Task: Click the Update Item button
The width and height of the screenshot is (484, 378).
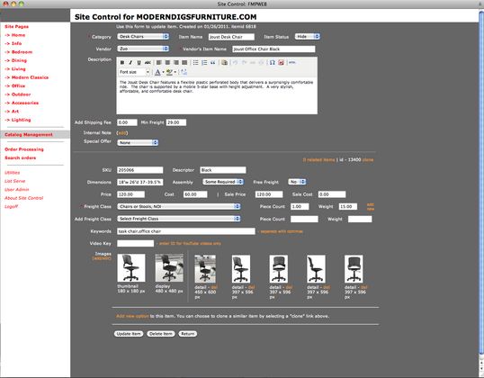Action: (129, 334)
